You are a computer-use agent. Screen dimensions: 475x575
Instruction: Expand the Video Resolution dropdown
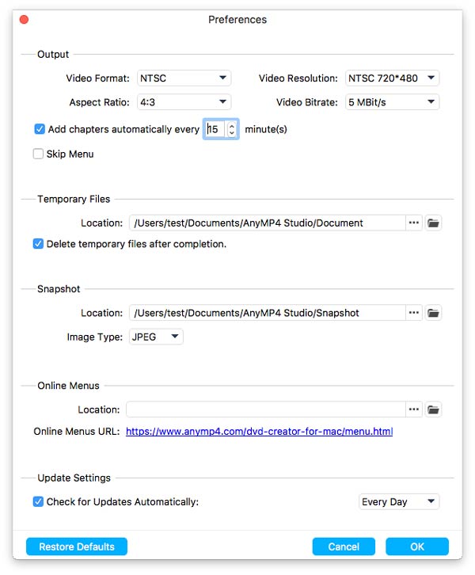tap(392, 78)
